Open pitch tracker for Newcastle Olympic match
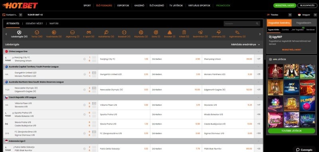Viewport: 319px width, 152px height. pos(94,88)
